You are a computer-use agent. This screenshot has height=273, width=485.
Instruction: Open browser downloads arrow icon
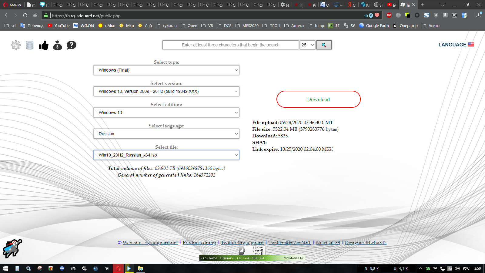coord(479,15)
